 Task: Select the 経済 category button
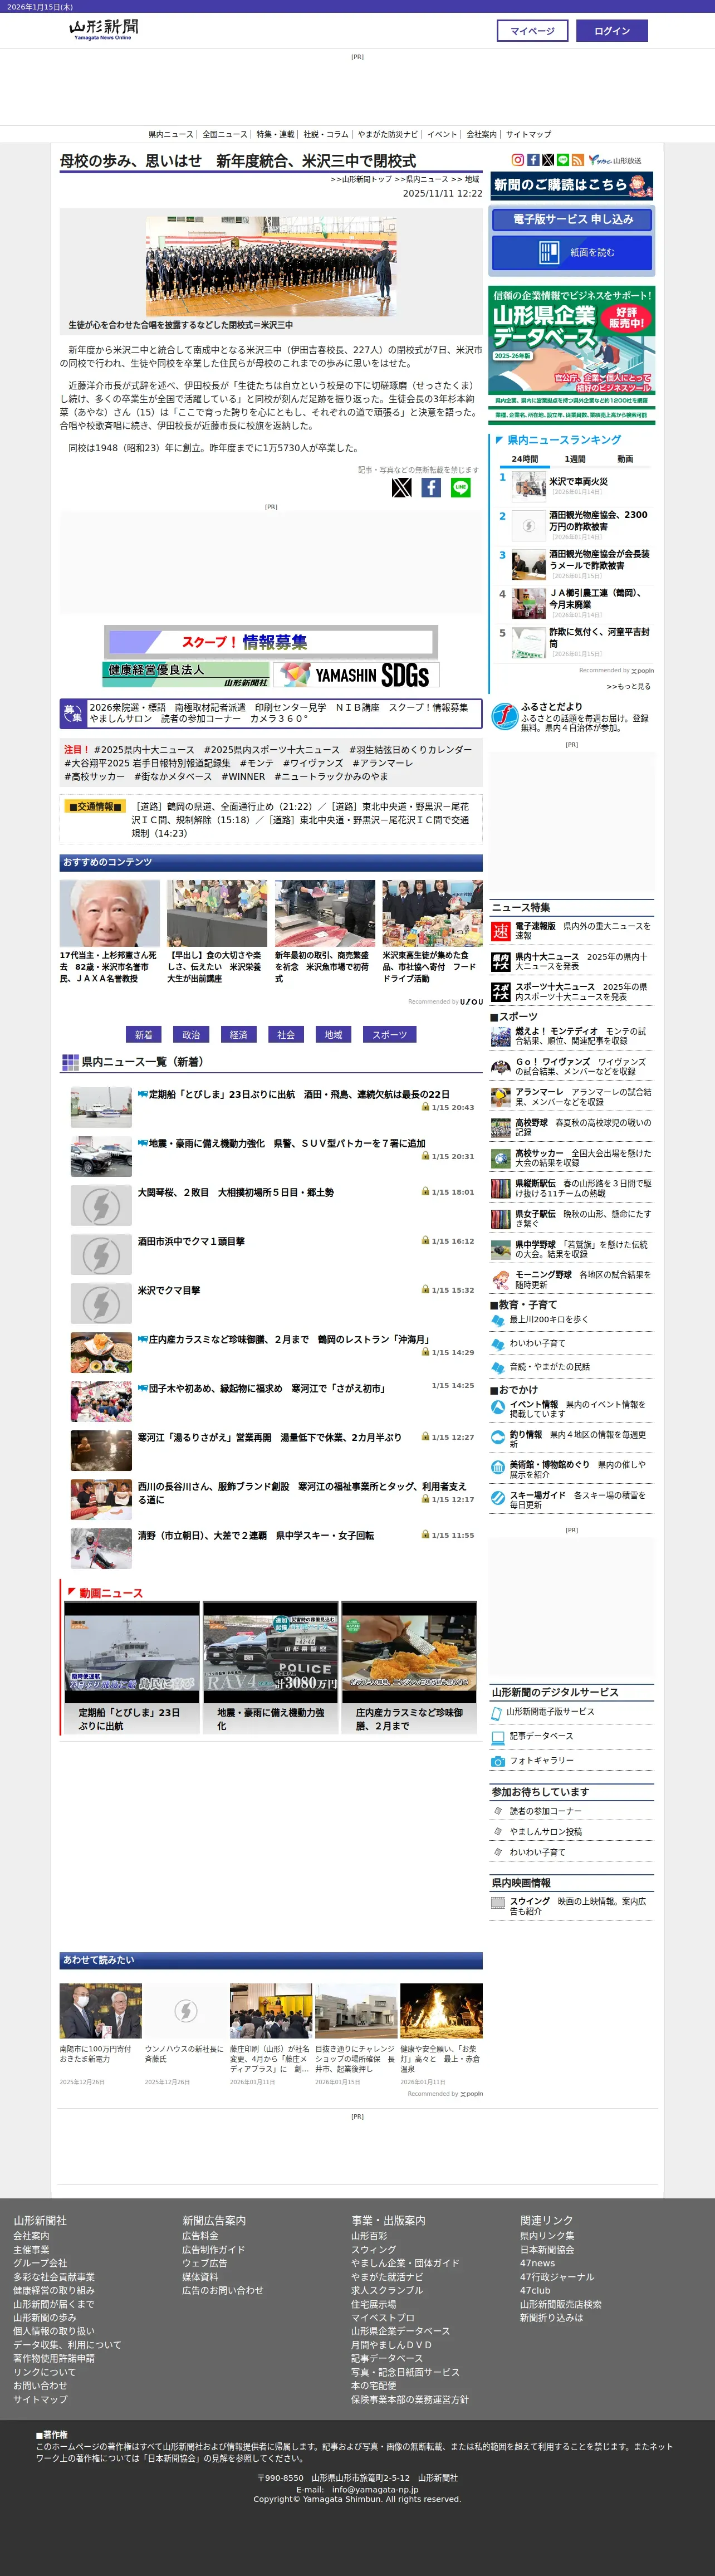pos(238,1035)
